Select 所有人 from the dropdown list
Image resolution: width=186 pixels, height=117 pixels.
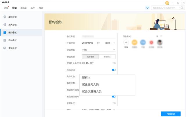click(x=107, y=78)
